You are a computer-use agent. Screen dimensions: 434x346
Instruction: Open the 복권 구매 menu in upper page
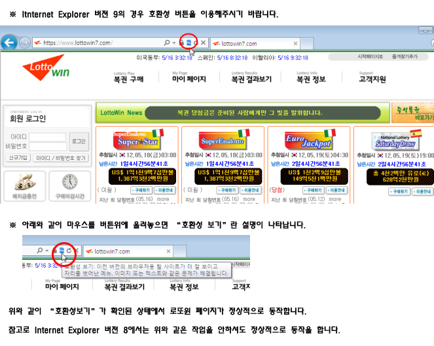(128, 79)
